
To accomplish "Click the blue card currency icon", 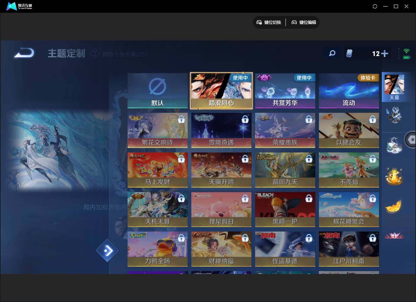I will point(349,54).
